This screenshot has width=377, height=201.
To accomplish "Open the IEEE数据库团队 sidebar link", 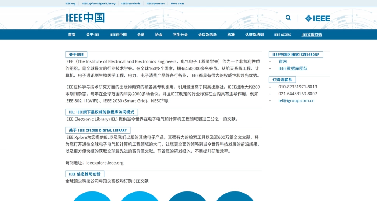I will coord(293,68).
